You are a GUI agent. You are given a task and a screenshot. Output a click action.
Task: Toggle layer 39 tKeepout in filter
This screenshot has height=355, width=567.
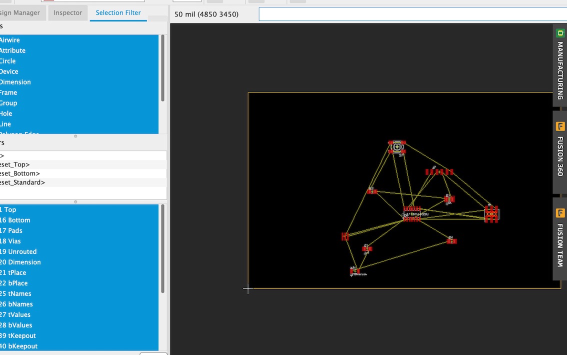click(79, 335)
